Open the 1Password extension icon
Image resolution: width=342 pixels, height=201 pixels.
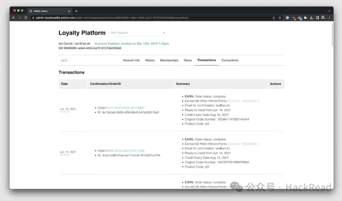287,18
